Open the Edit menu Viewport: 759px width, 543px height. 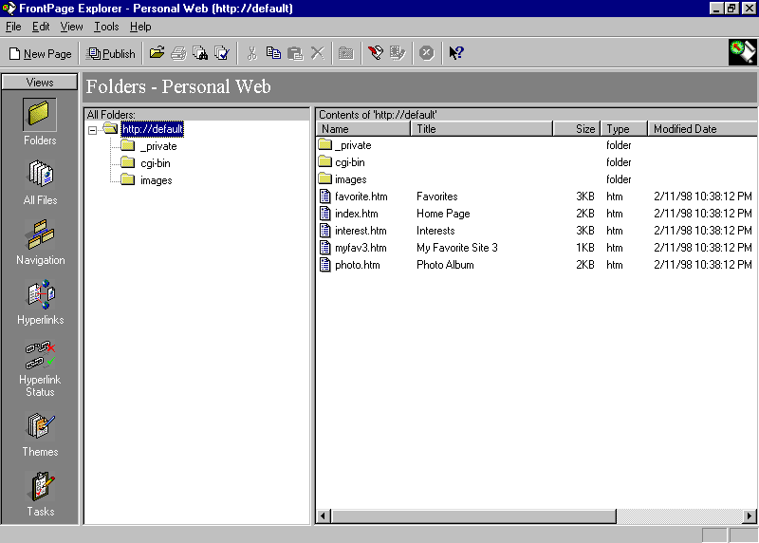(x=41, y=27)
